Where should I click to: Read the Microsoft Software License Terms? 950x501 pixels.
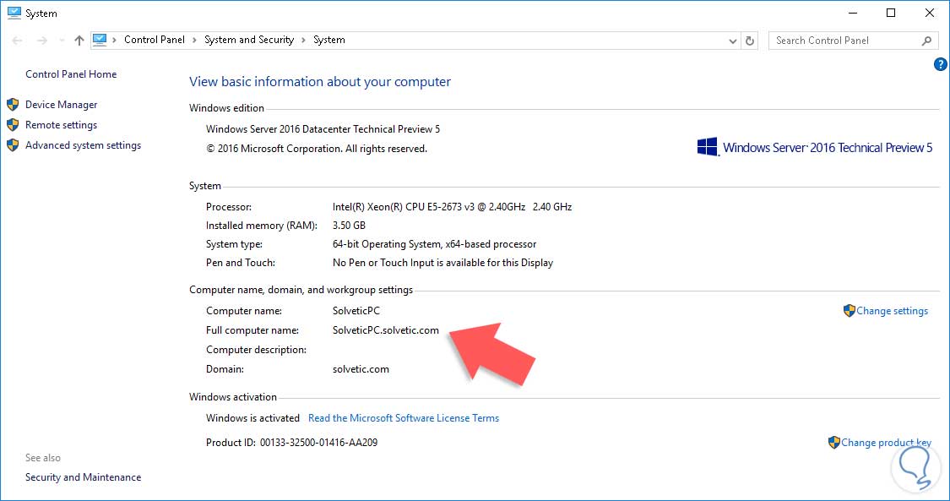[404, 418]
